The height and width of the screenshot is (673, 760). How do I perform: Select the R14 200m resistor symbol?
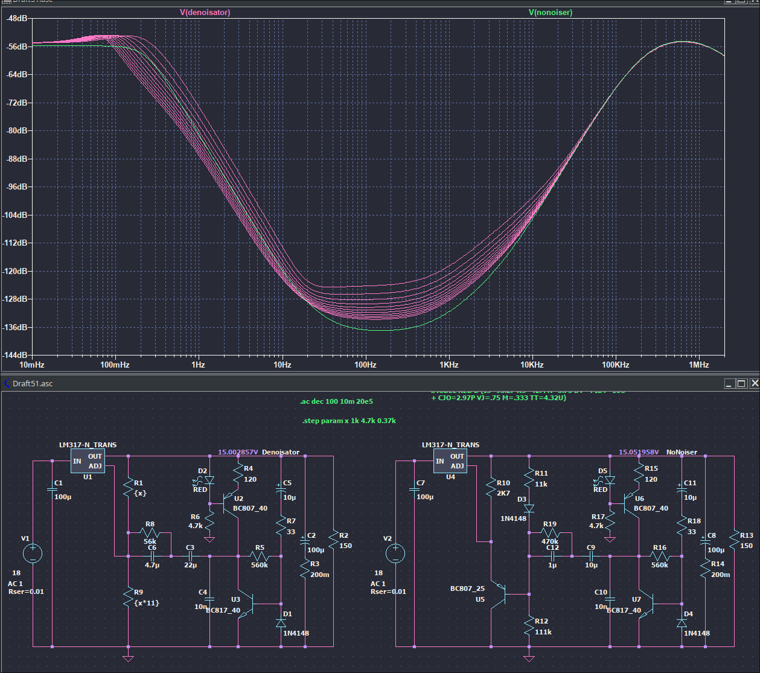704,569
